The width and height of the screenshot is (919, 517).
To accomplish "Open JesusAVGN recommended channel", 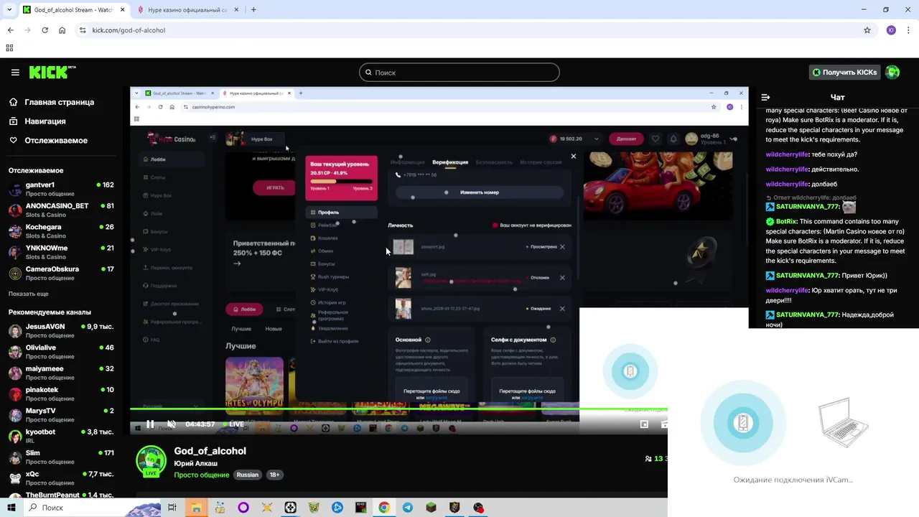I will coord(61,330).
